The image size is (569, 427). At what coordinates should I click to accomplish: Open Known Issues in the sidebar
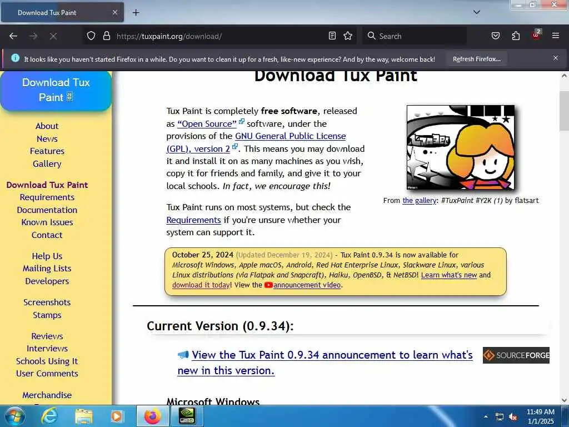click(47, 222)
